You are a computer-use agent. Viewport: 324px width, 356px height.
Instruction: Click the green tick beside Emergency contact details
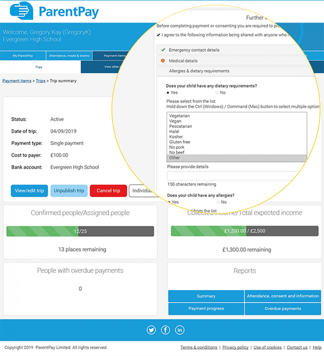tap(163, 50)
